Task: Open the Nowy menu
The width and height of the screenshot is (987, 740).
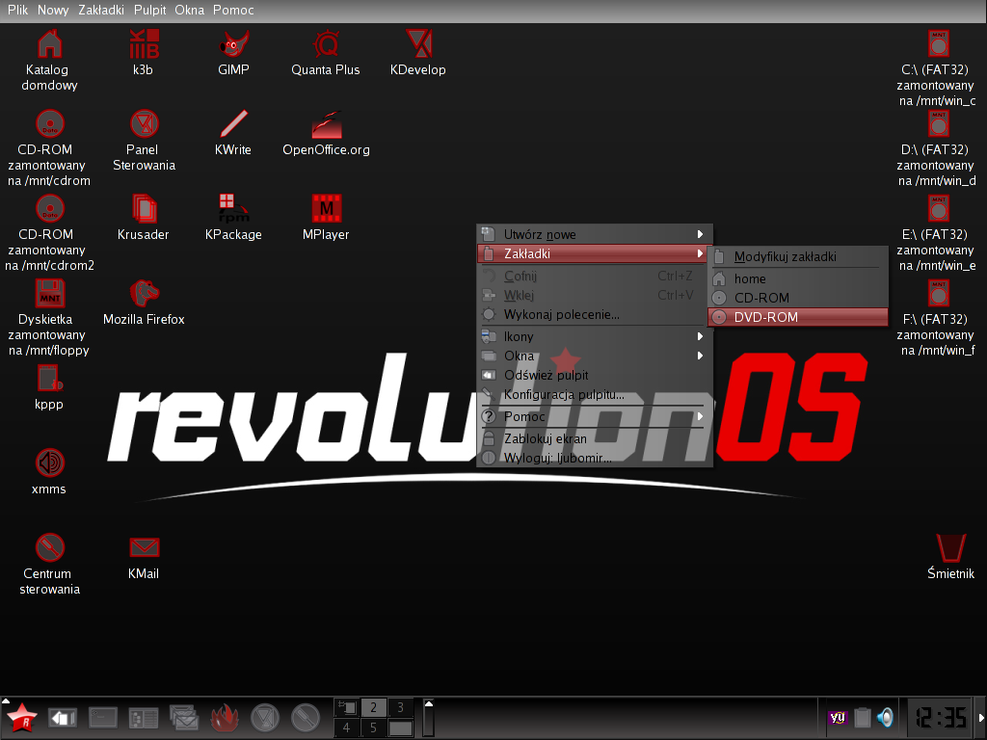Action: 53,10
